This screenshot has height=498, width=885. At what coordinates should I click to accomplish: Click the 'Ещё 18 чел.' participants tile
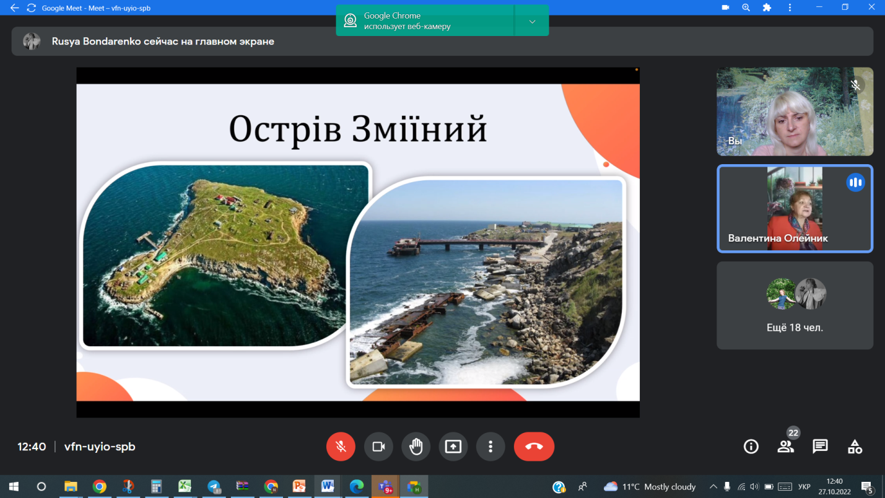coord(795,305)
